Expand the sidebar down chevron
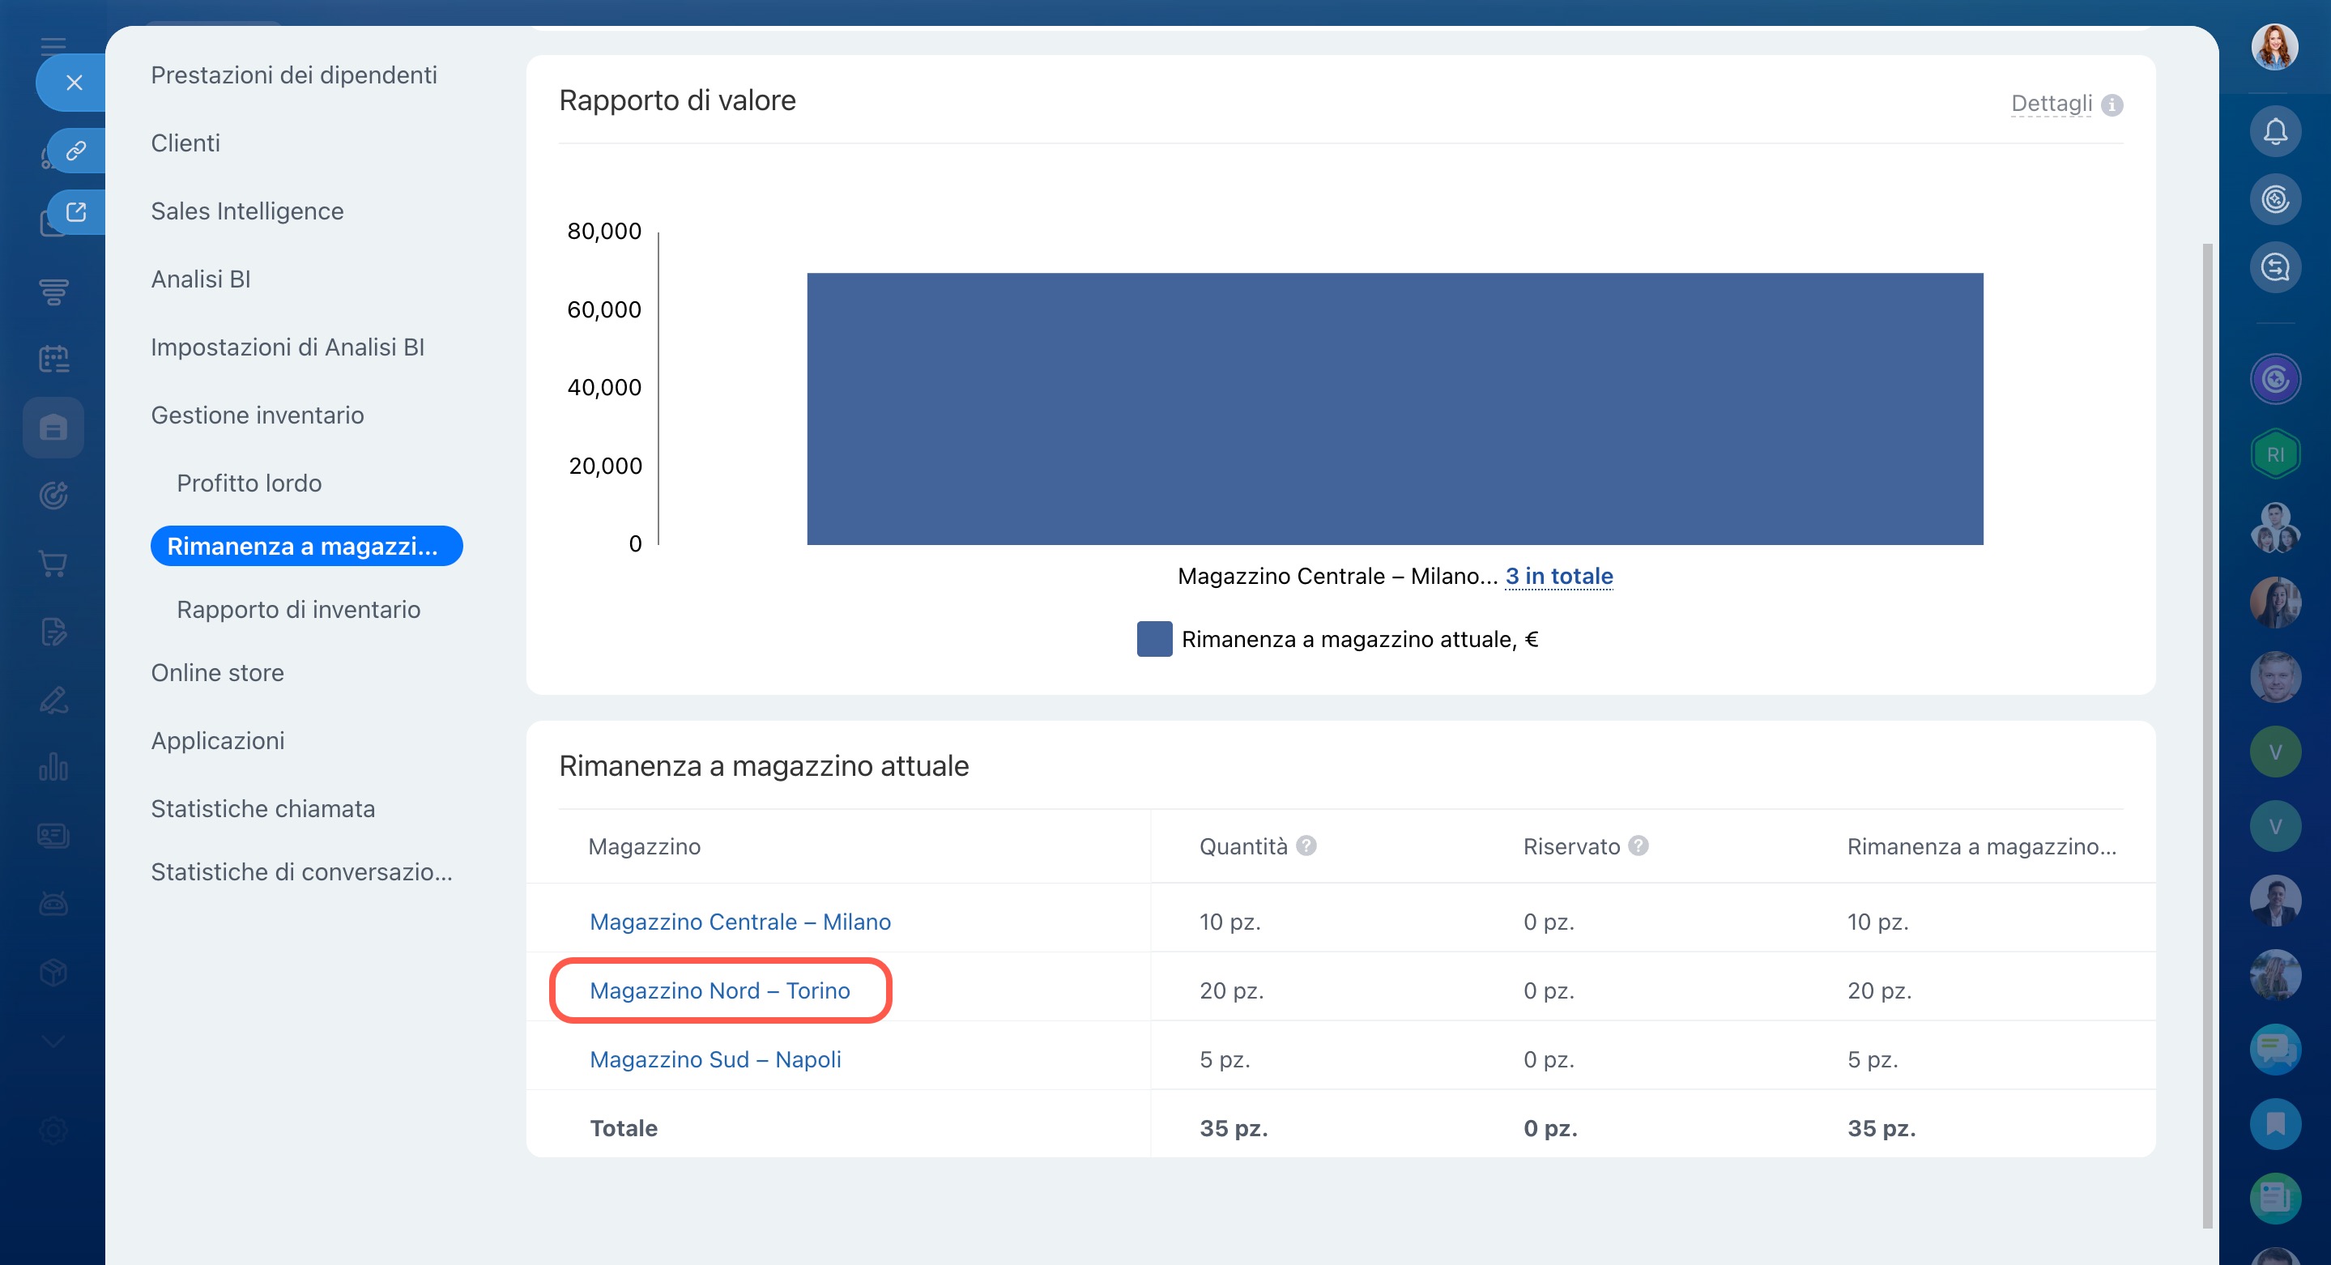The width and height of the screenshot is (2331, 1265). 53,1041
